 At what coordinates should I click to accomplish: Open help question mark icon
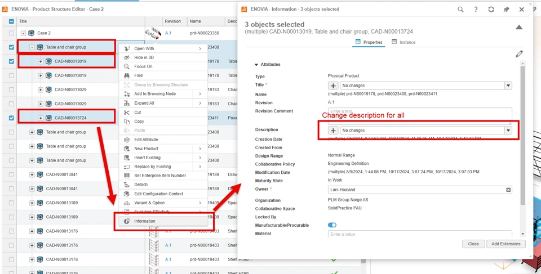point(476,10)
